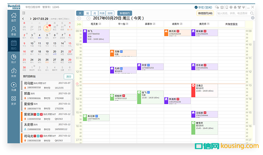Open the 患者 patients sidebar icon
Viewport: 263px width, 155px height.
pos(14,31)
